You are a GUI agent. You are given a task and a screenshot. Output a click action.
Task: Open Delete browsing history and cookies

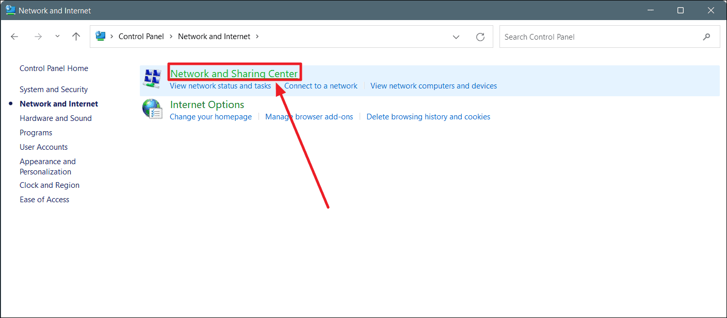[x=428, y=117]
